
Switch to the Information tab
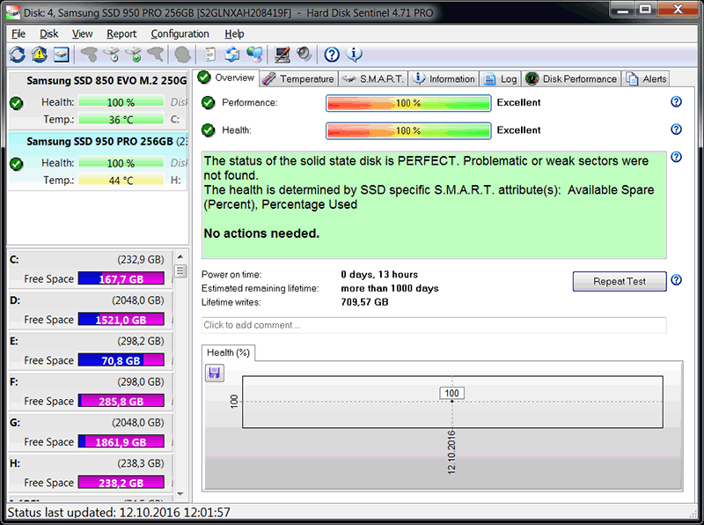click(x=444, y=78)
